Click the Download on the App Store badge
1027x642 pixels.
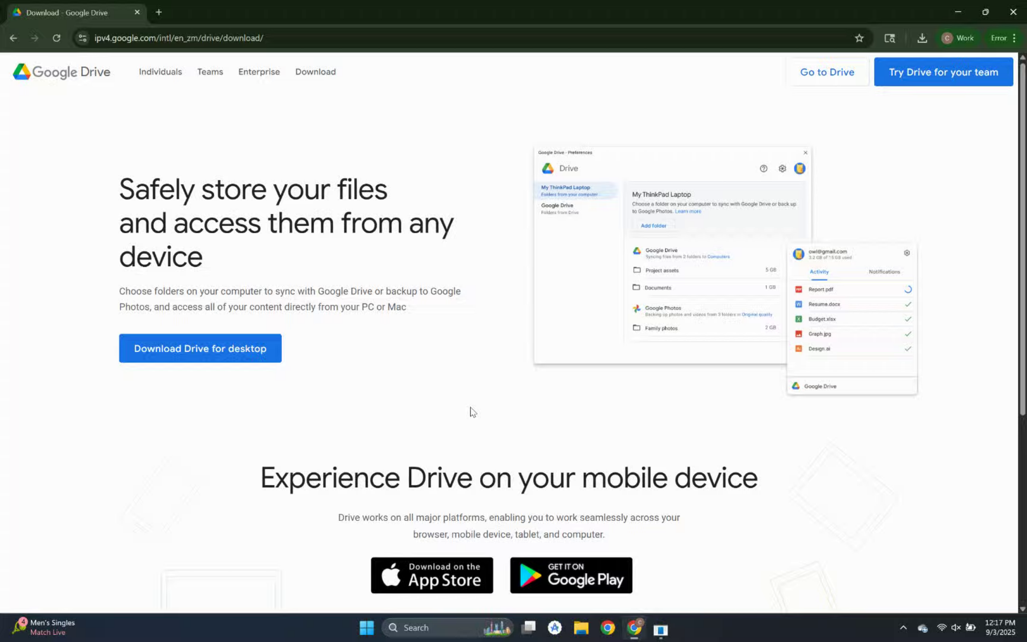click(x=432, y=575)
